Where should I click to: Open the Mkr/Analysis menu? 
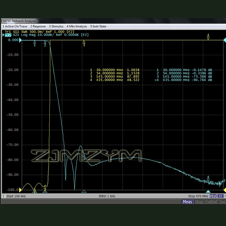[77, 26]
